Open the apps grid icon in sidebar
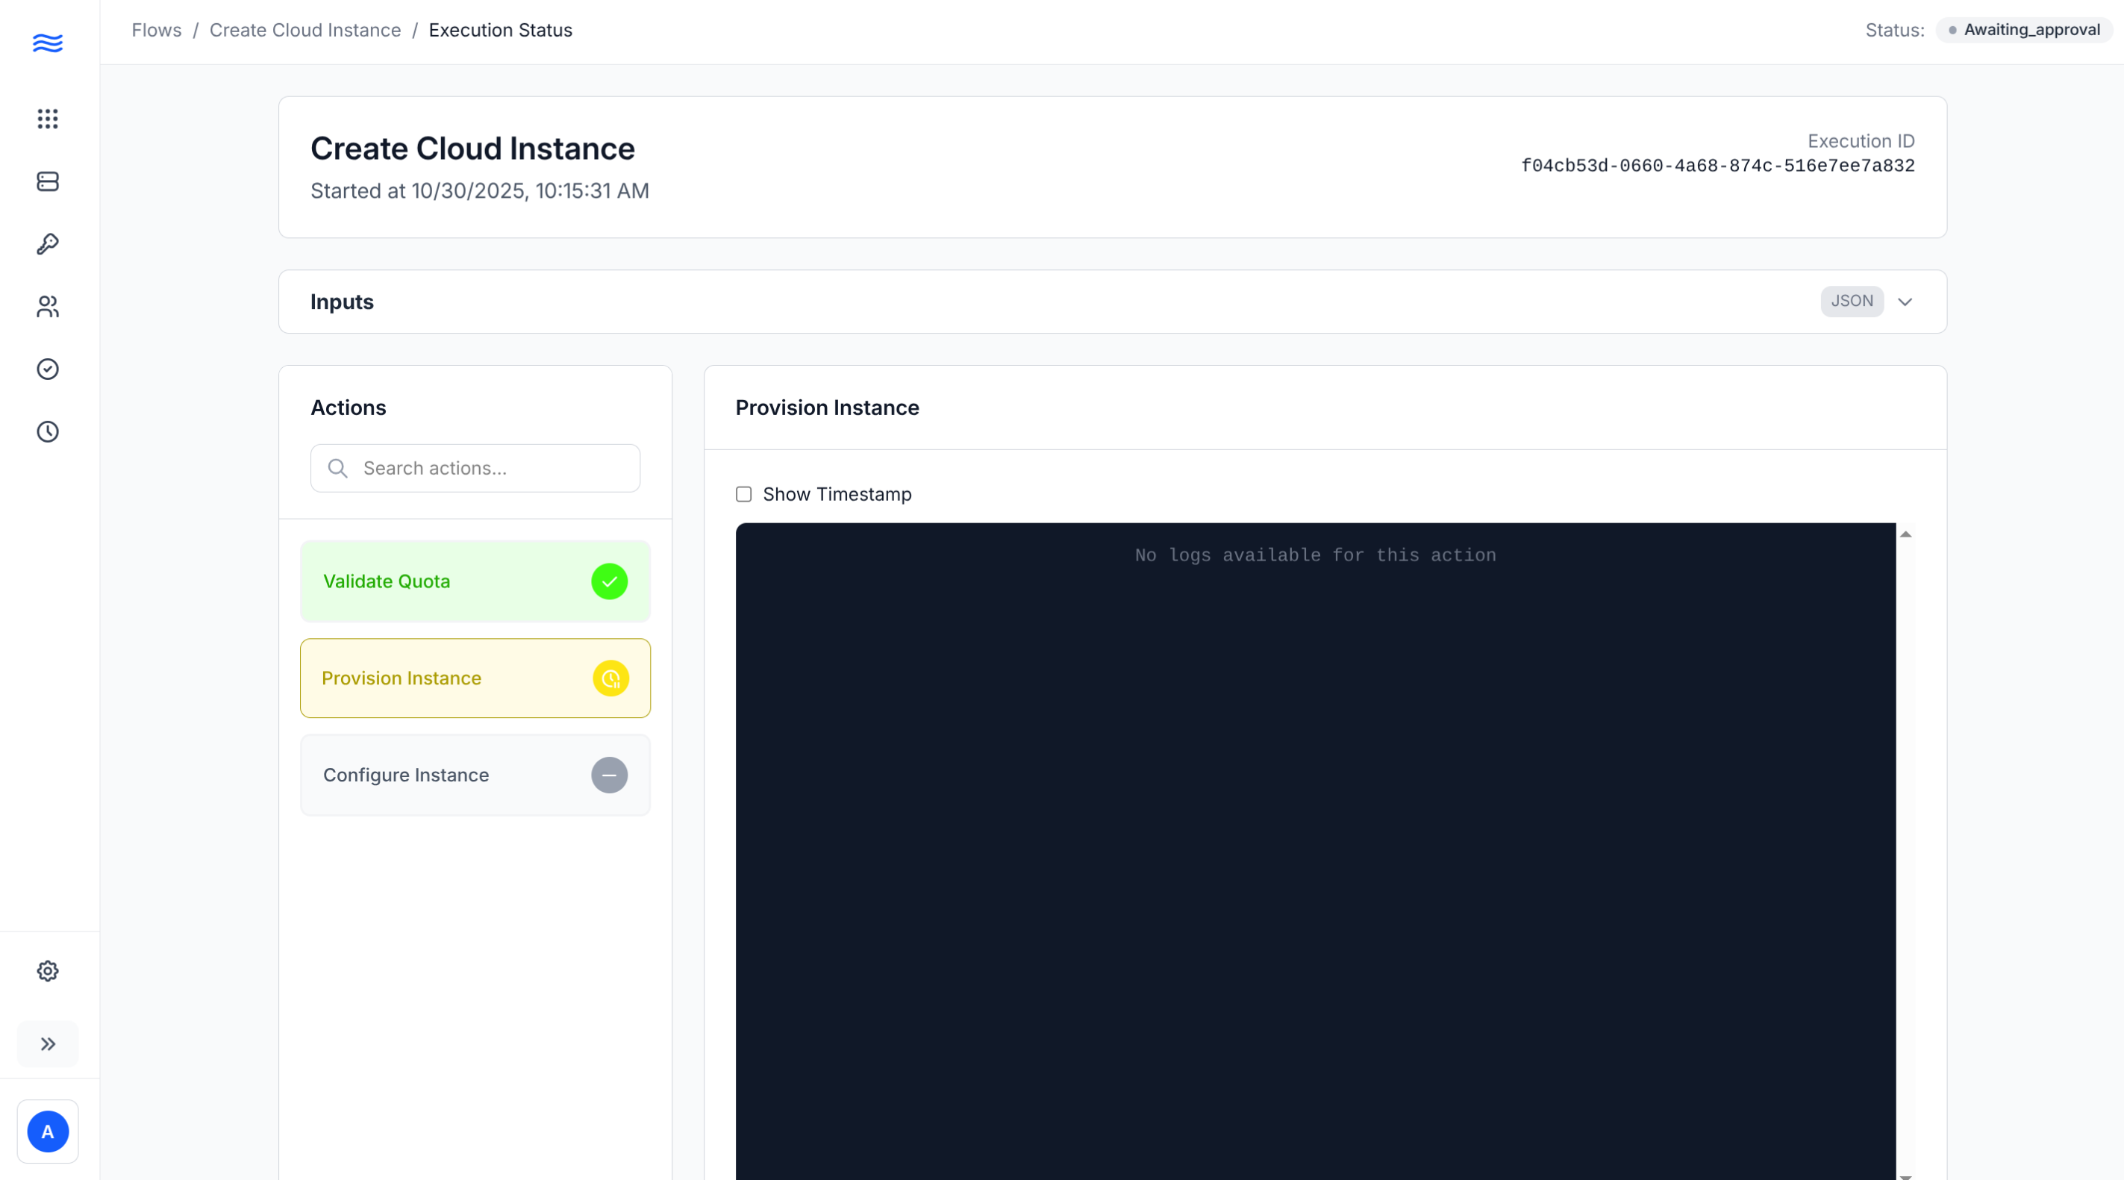Viewport: 2124px width, 1180px height. click(48, 119)
